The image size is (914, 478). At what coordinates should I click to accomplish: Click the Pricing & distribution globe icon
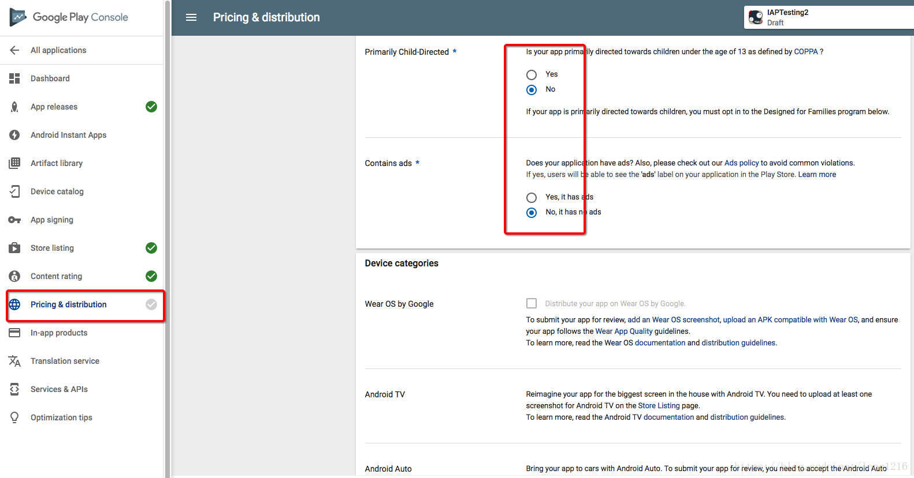(14, 304)
